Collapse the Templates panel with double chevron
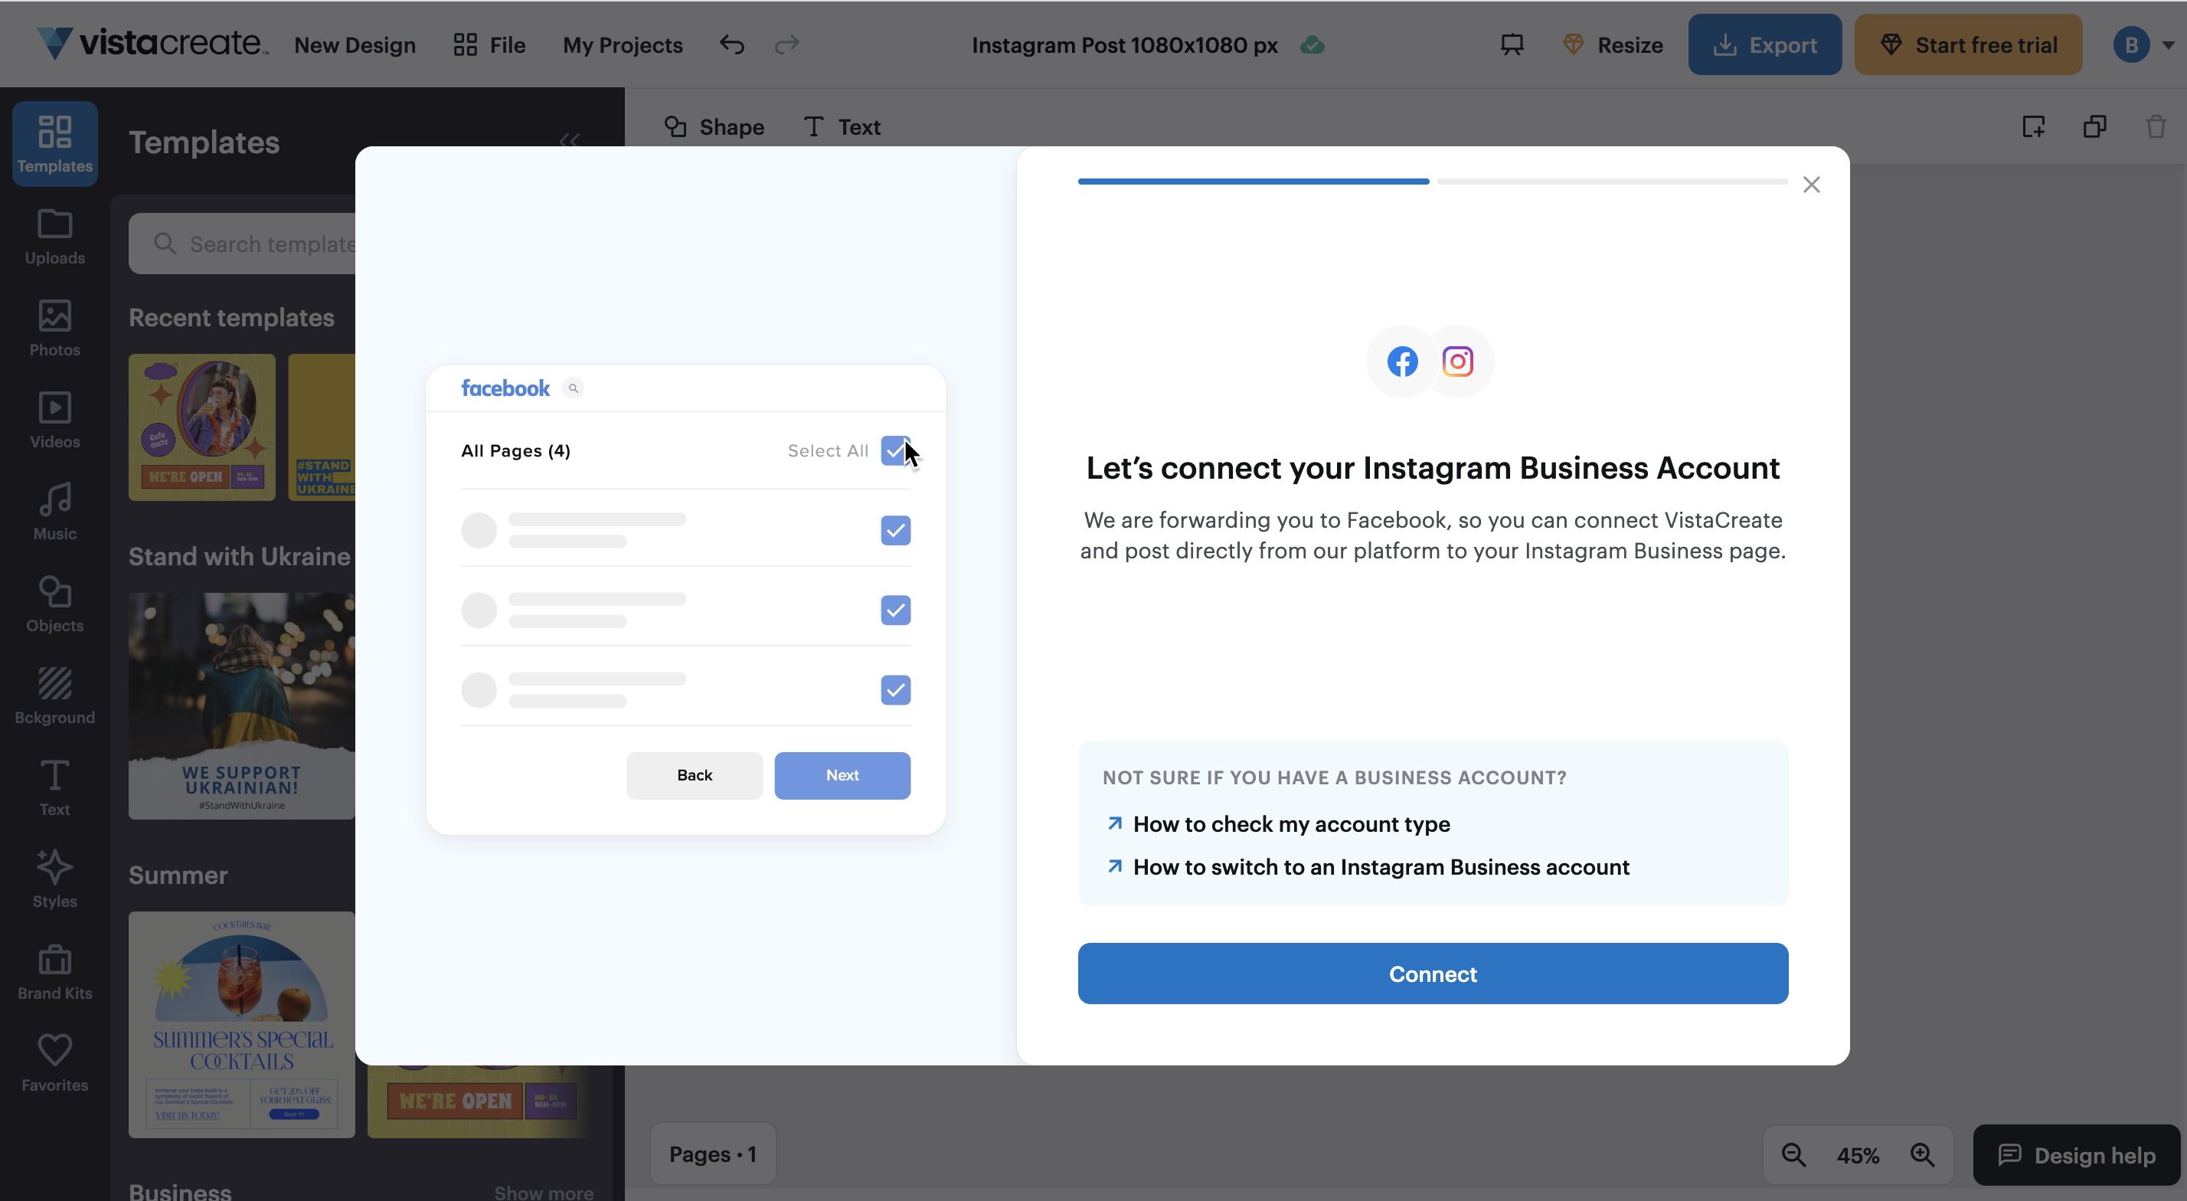This screenshot has width=2187, height=1201. (569, 139)
